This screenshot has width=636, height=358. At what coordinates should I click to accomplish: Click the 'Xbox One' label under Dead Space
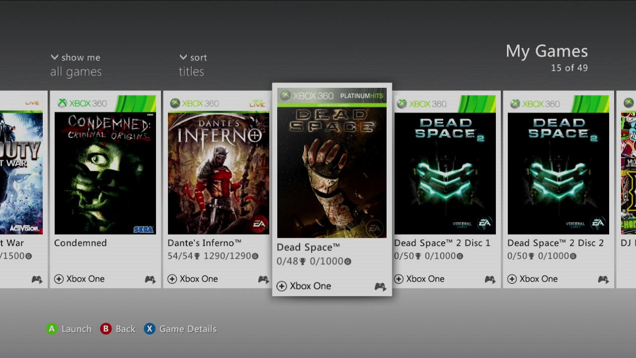point(311,286)
